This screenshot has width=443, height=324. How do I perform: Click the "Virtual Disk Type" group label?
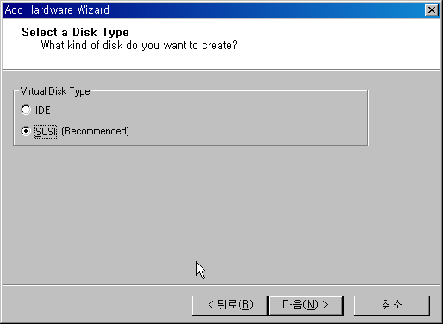pos(55,91)
